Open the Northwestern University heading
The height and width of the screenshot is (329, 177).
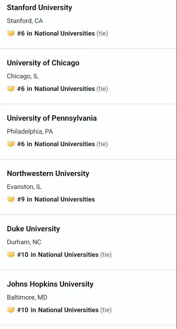(x=48, y=173)
